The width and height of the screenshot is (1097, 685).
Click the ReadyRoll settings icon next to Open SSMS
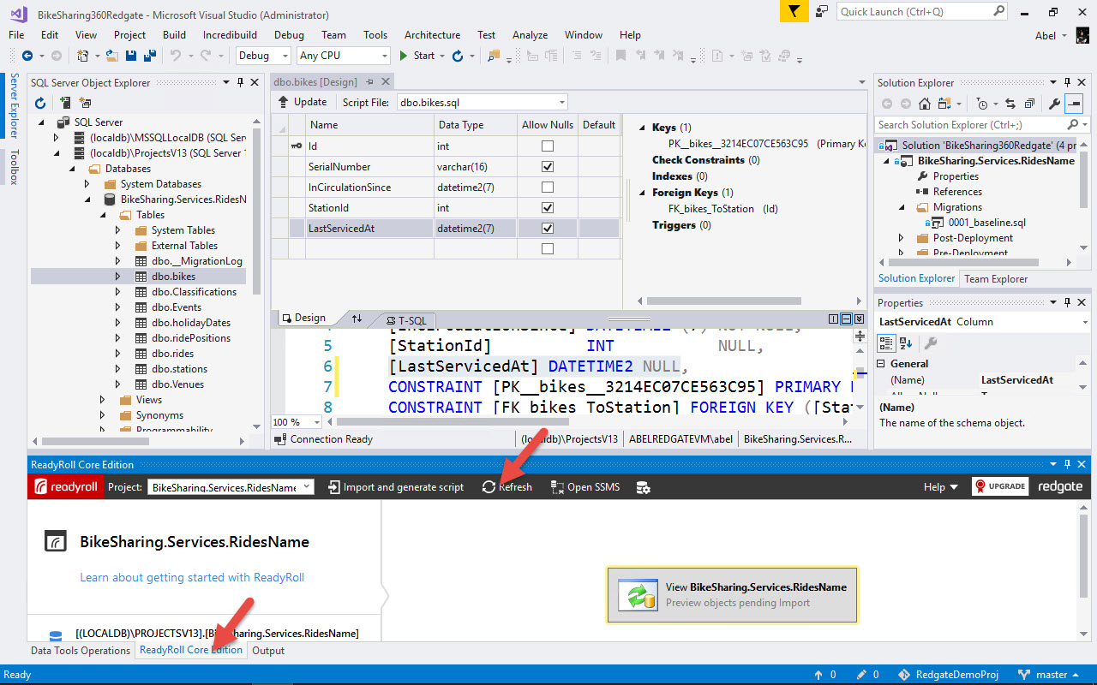643,486
